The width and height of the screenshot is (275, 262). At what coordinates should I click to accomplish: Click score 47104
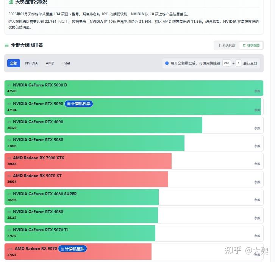[x=12, y=110]
